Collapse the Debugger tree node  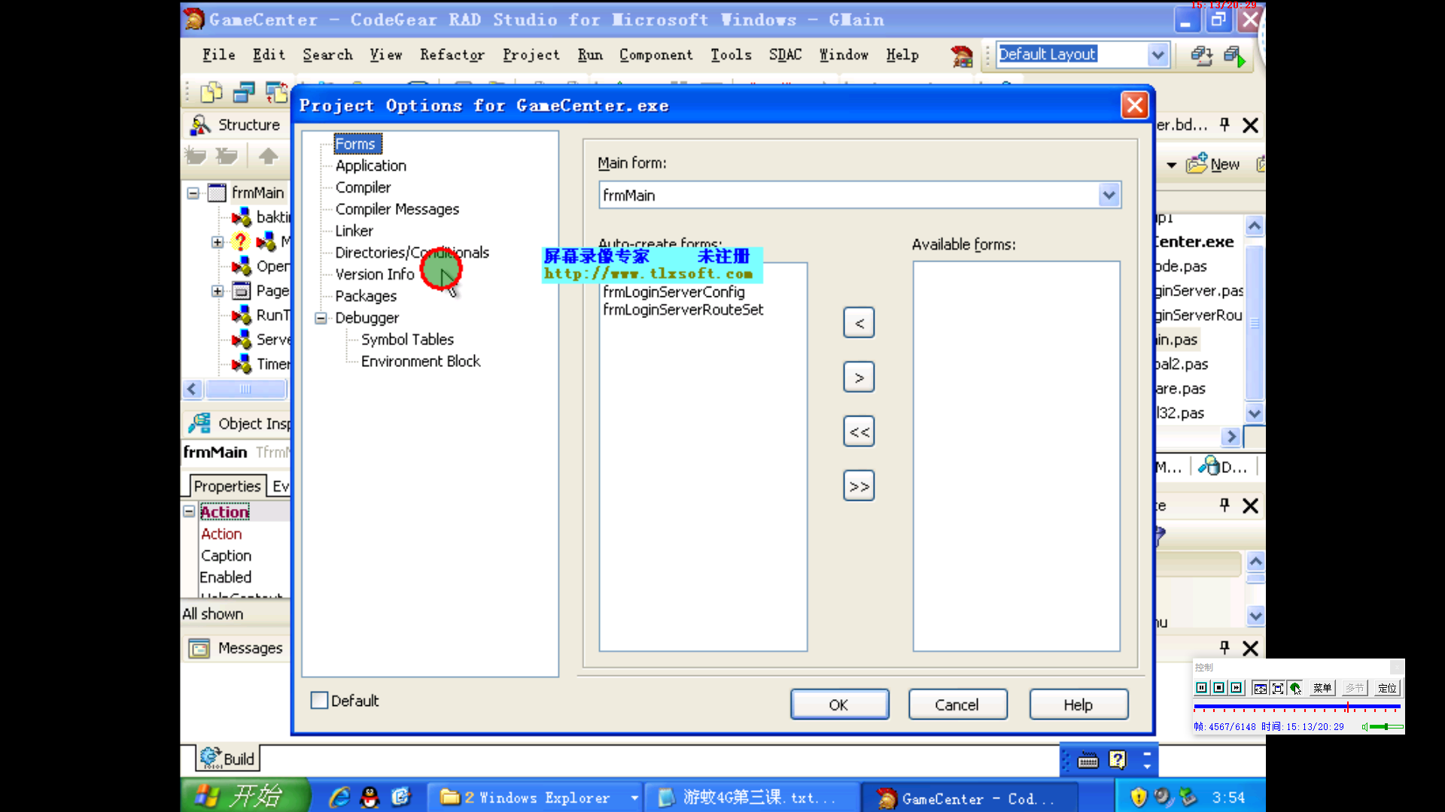click(x=321, y=318)
